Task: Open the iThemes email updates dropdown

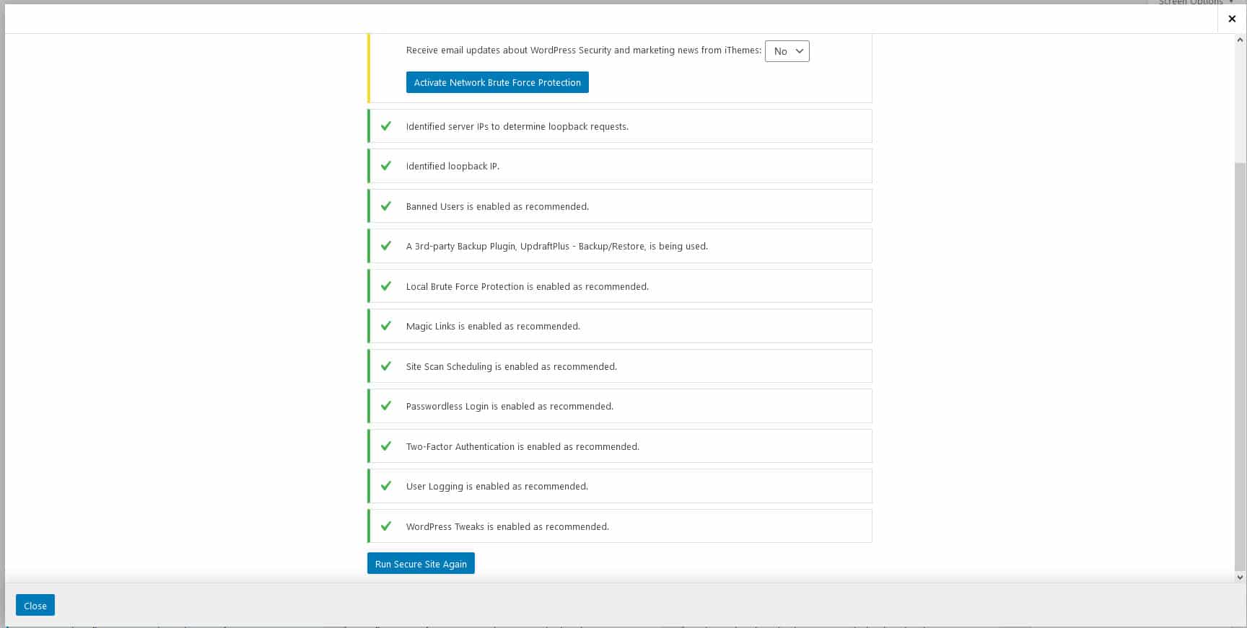Action: coord(787,51)
